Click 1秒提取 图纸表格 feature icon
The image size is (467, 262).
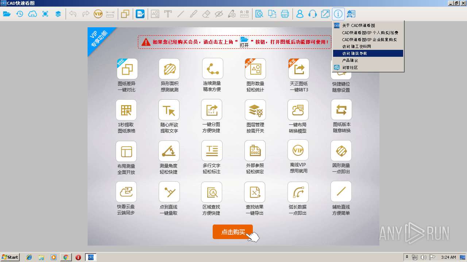pos(126,110)
